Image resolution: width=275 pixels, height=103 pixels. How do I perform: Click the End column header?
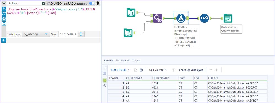[x=200, y=78]
